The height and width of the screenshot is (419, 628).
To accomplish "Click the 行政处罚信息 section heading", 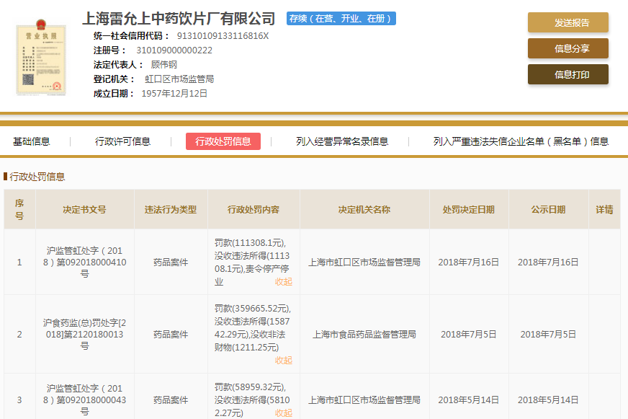I will coord(37,177).
